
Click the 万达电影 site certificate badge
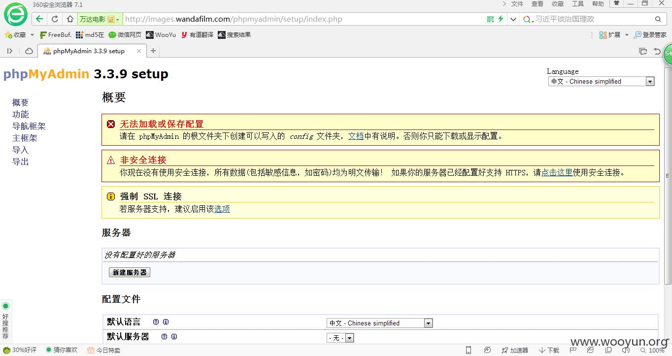(100, 19)
